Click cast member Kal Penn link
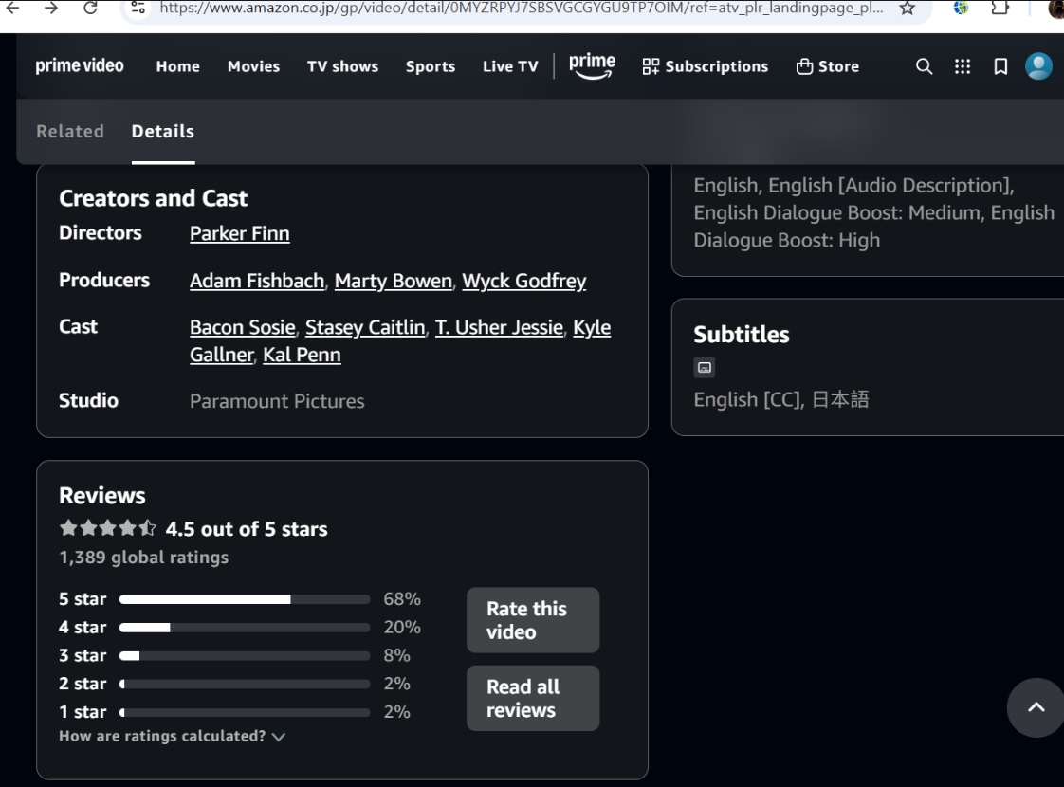The width and height of the screenshot is (1064, 787). [302, 355]
